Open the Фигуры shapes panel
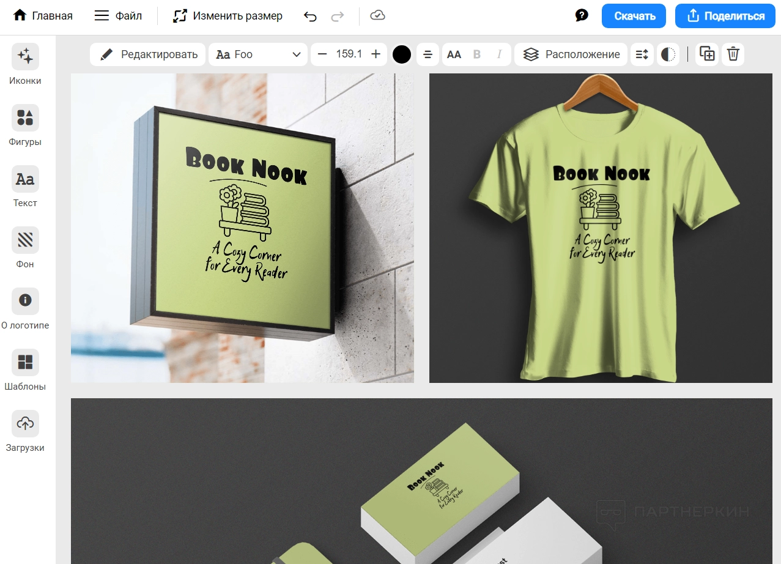Viewport: 781px width, 564px height. 25,118
